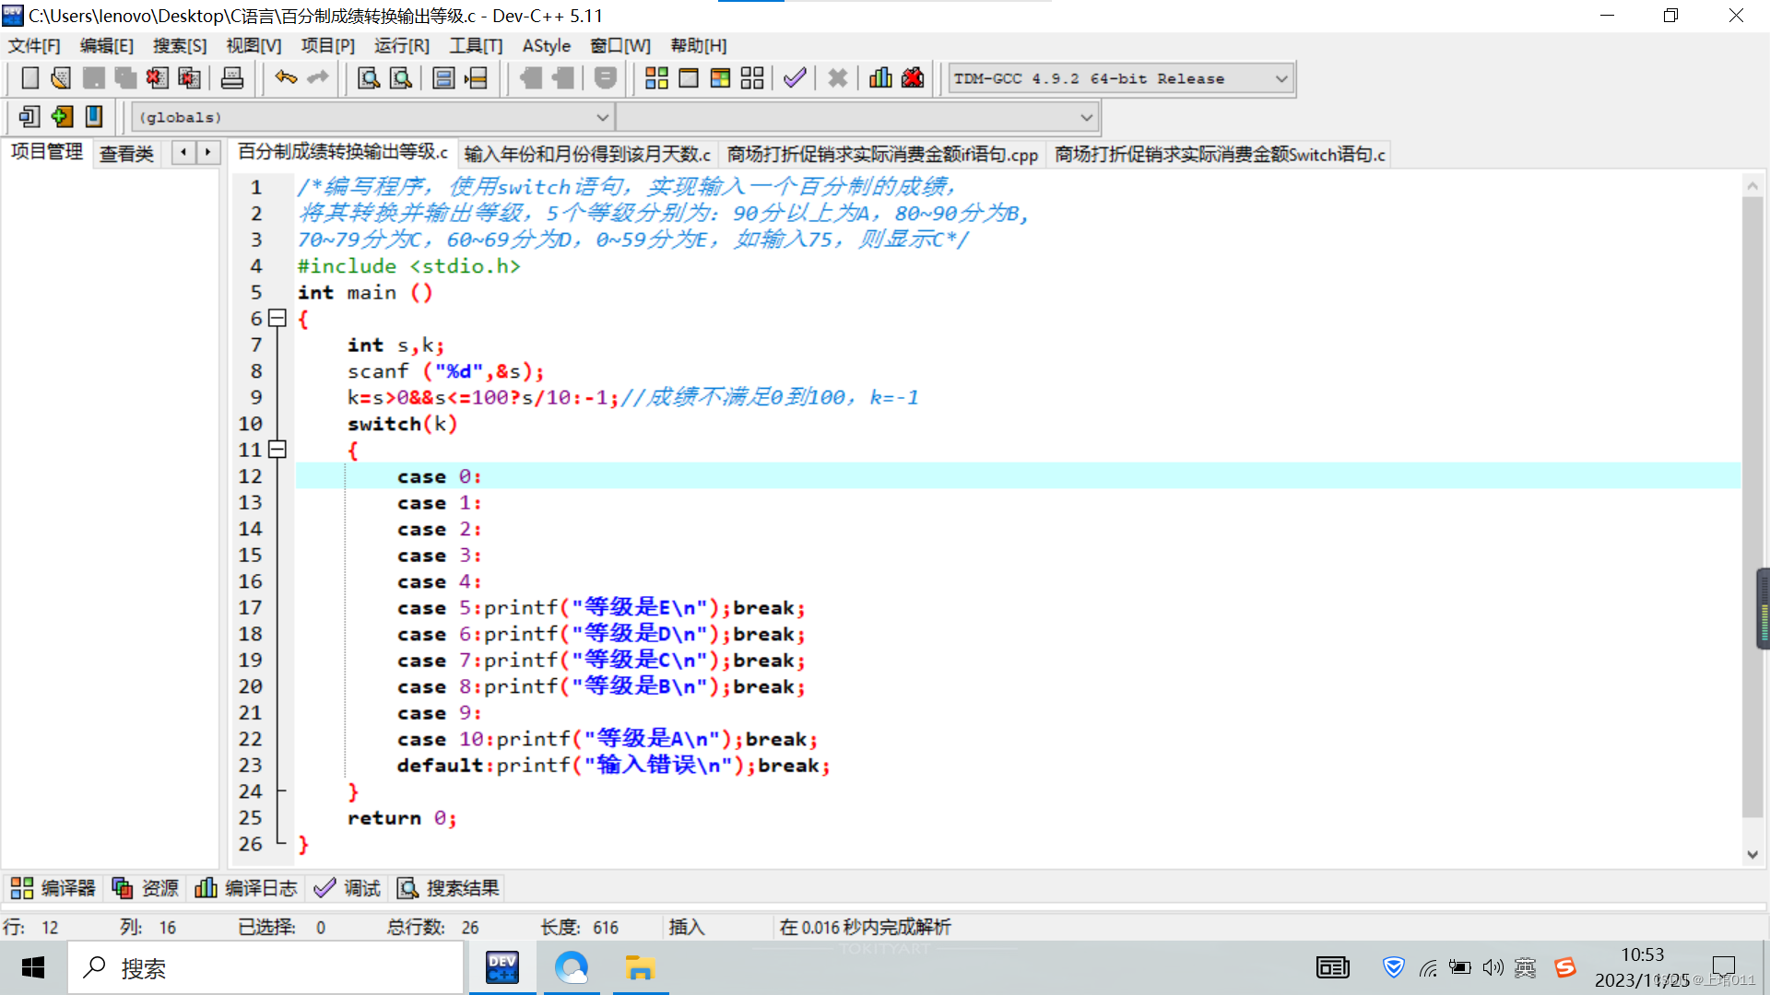This screenshot has height=995, width=1770.
Task: Click the Debug checkmark icon
Action: (x=795, y=78)
